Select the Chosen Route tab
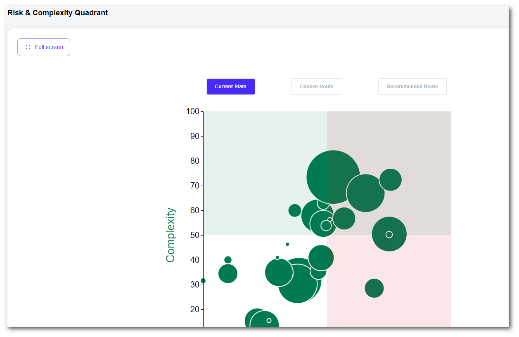The image size is (519, 337). [316, 87]
